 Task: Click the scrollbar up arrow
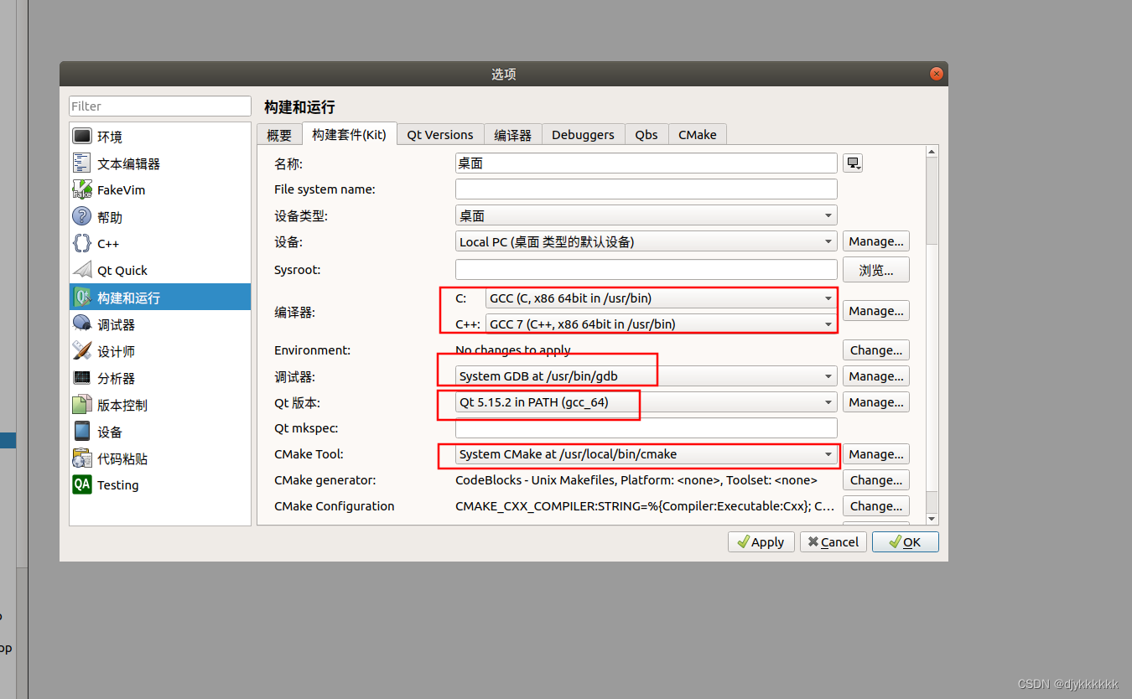point(932,152)
